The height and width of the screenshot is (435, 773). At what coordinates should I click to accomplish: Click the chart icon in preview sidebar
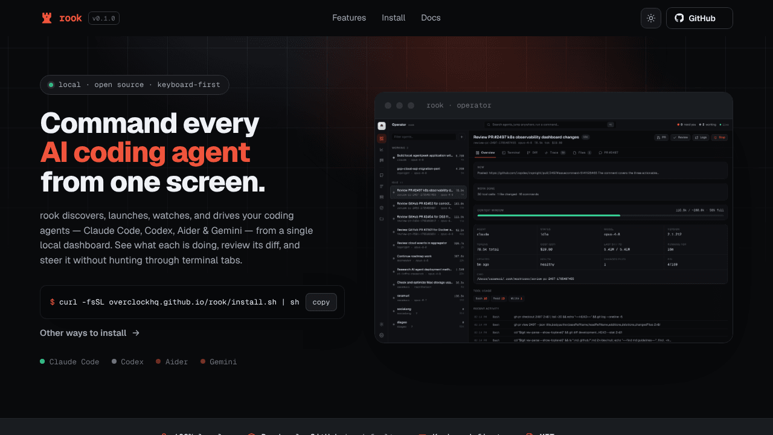[x=382, y=149]
